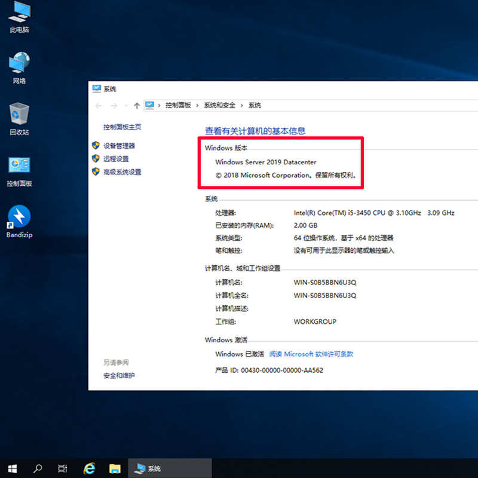Viewport: 478px width, 478px height.
Task: Expand chevron before 控制面板 breadcrumb
Action: 159,106
